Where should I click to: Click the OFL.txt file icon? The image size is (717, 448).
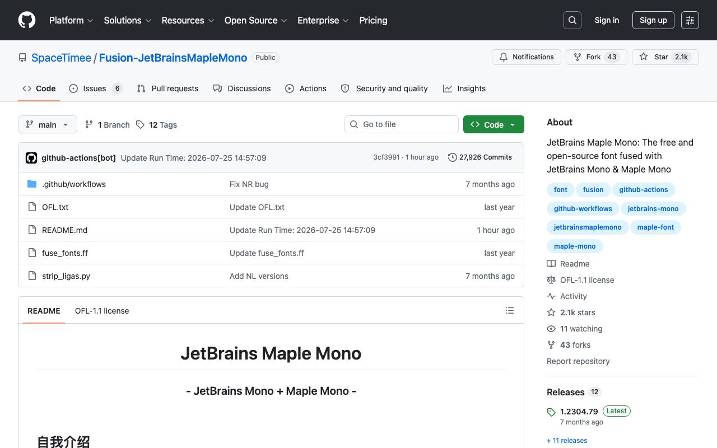point(32,207)
